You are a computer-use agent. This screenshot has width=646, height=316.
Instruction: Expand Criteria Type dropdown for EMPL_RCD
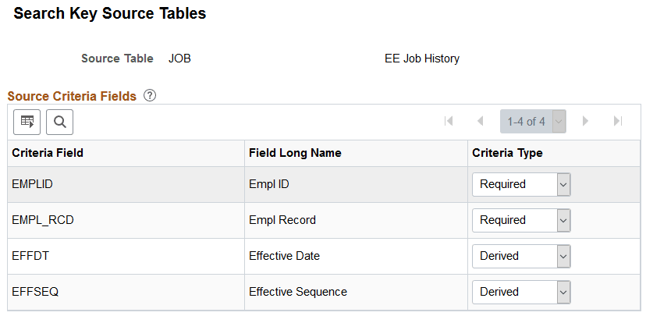pyautogui.click(x=521, y=221)
